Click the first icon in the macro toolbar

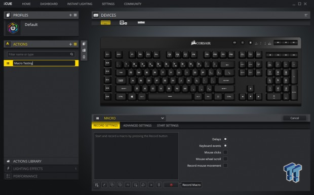pos(97,185)
